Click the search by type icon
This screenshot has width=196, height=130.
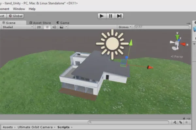175,123
